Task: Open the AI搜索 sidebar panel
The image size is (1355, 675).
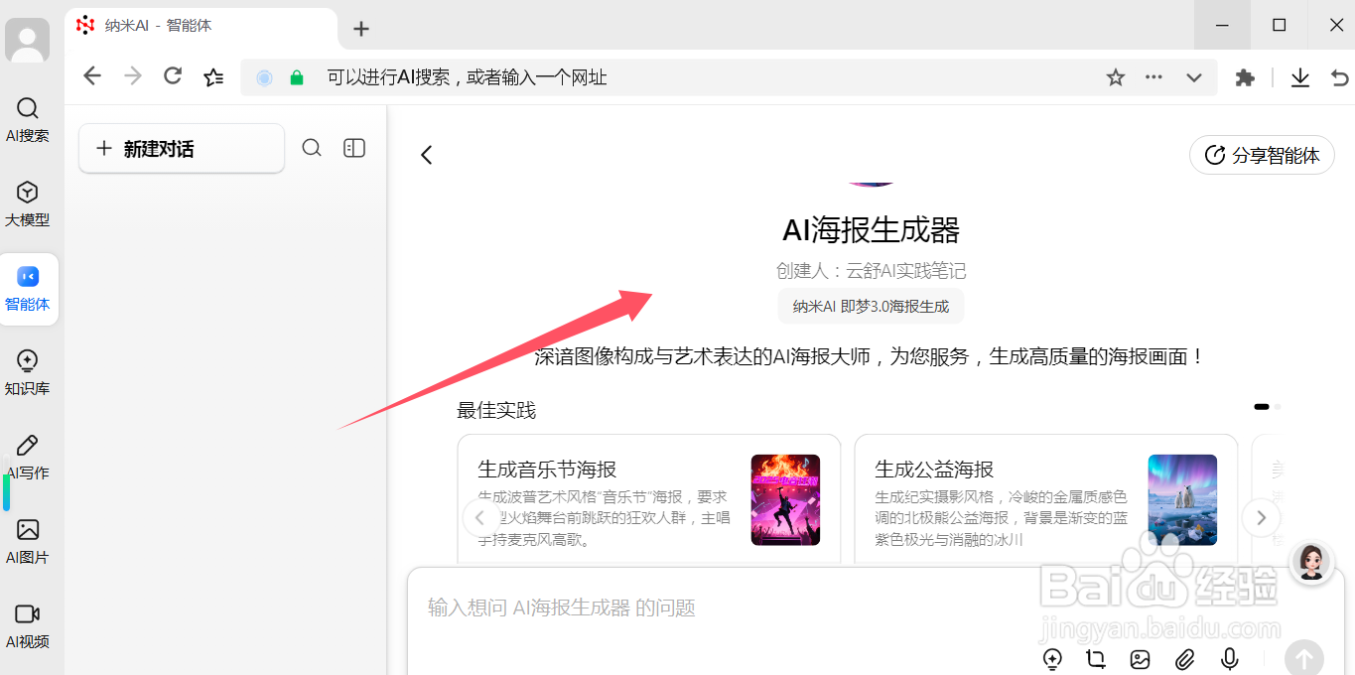Action: click(29, 118)
